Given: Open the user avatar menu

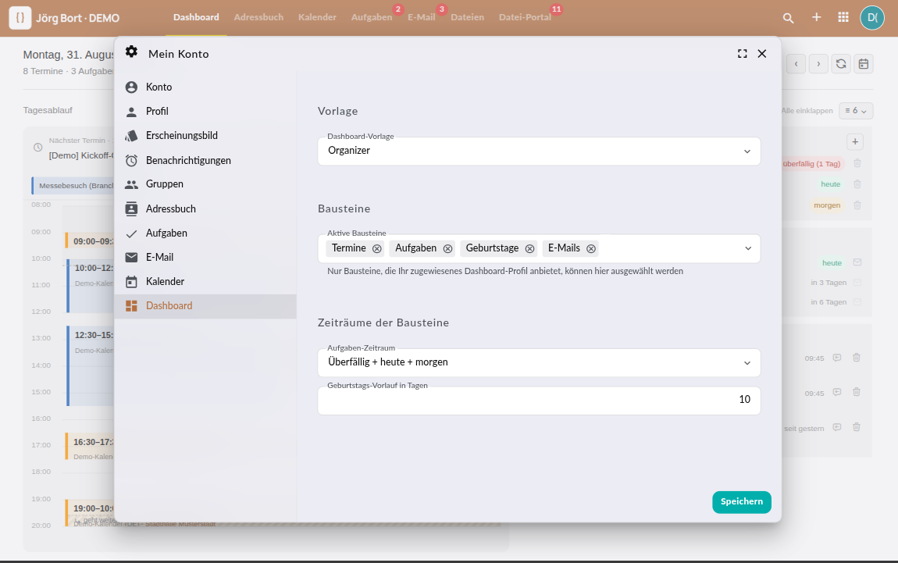Looking at the screenshot, I should click(872, 17).
